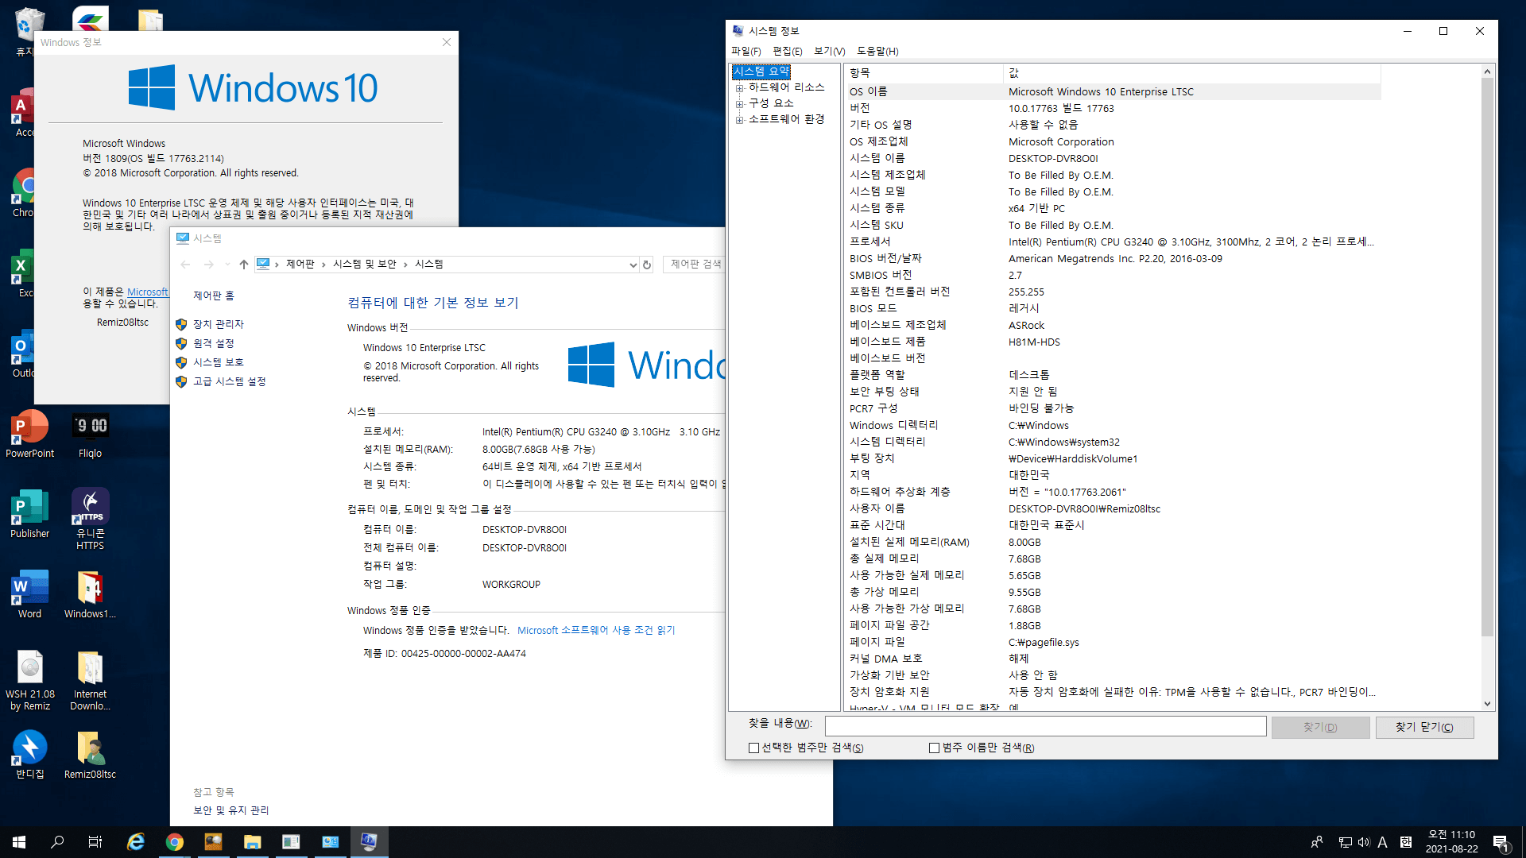
Task: Open the Remiz08ltsc user folder icon
Action: pos(90,755)
